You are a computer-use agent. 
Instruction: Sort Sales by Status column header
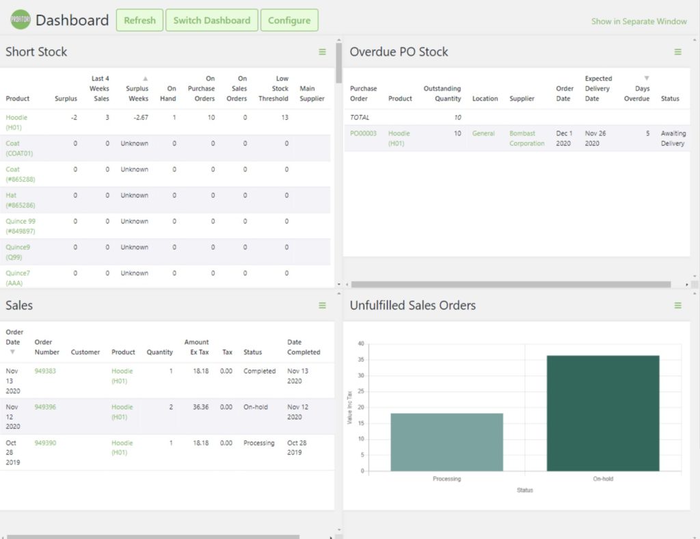[x=253, y=352]
